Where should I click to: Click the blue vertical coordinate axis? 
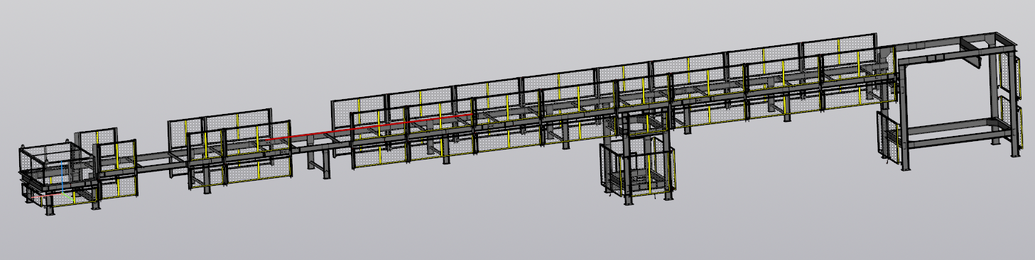[61, 177]
